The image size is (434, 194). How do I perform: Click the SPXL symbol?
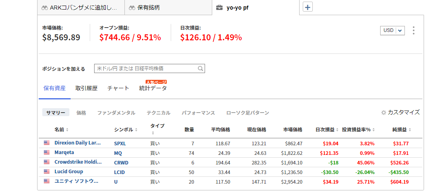coord(120,144)
